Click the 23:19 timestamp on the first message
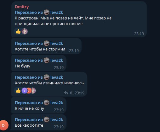This screenshot has width=160, height=132. point(139,34)
